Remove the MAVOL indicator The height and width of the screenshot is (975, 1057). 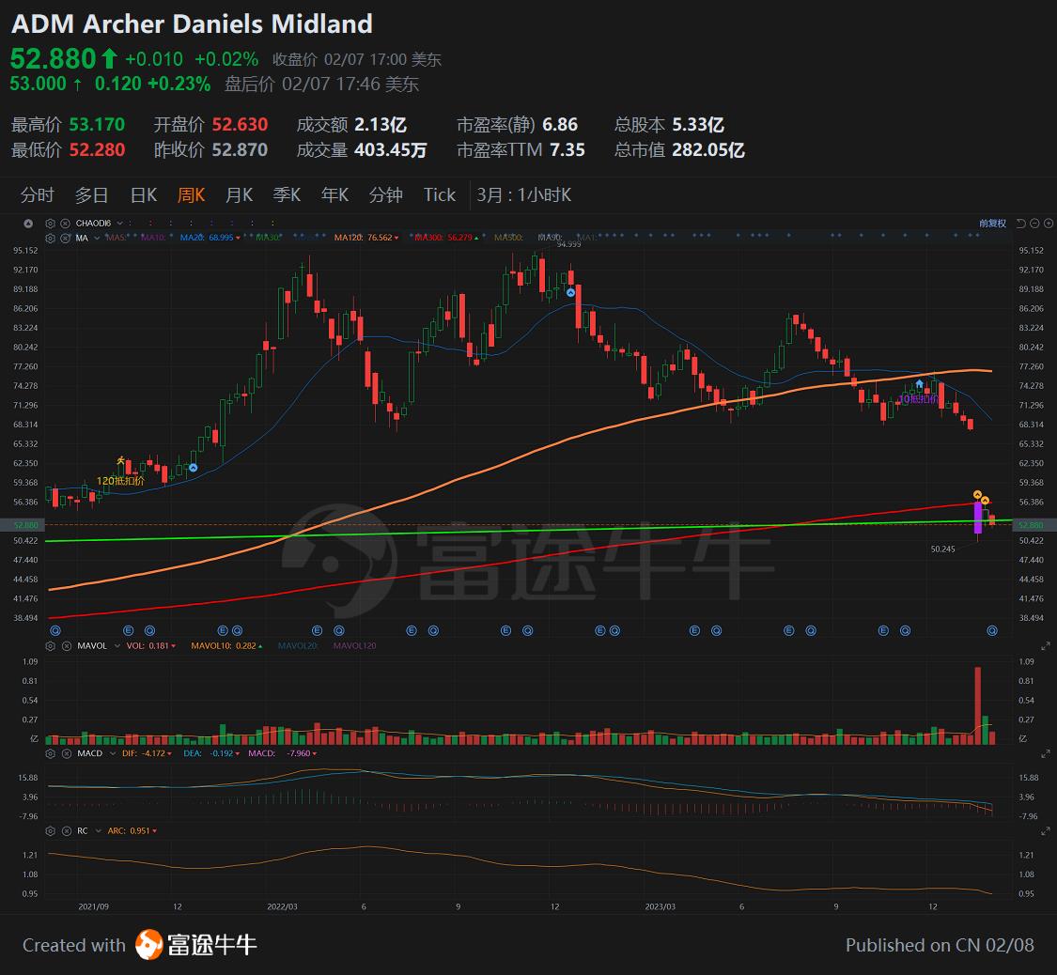67,645
